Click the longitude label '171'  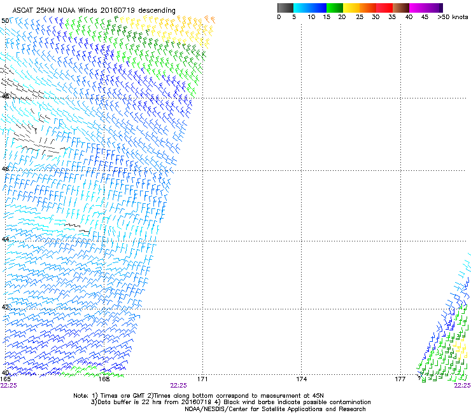click(202, 379)
